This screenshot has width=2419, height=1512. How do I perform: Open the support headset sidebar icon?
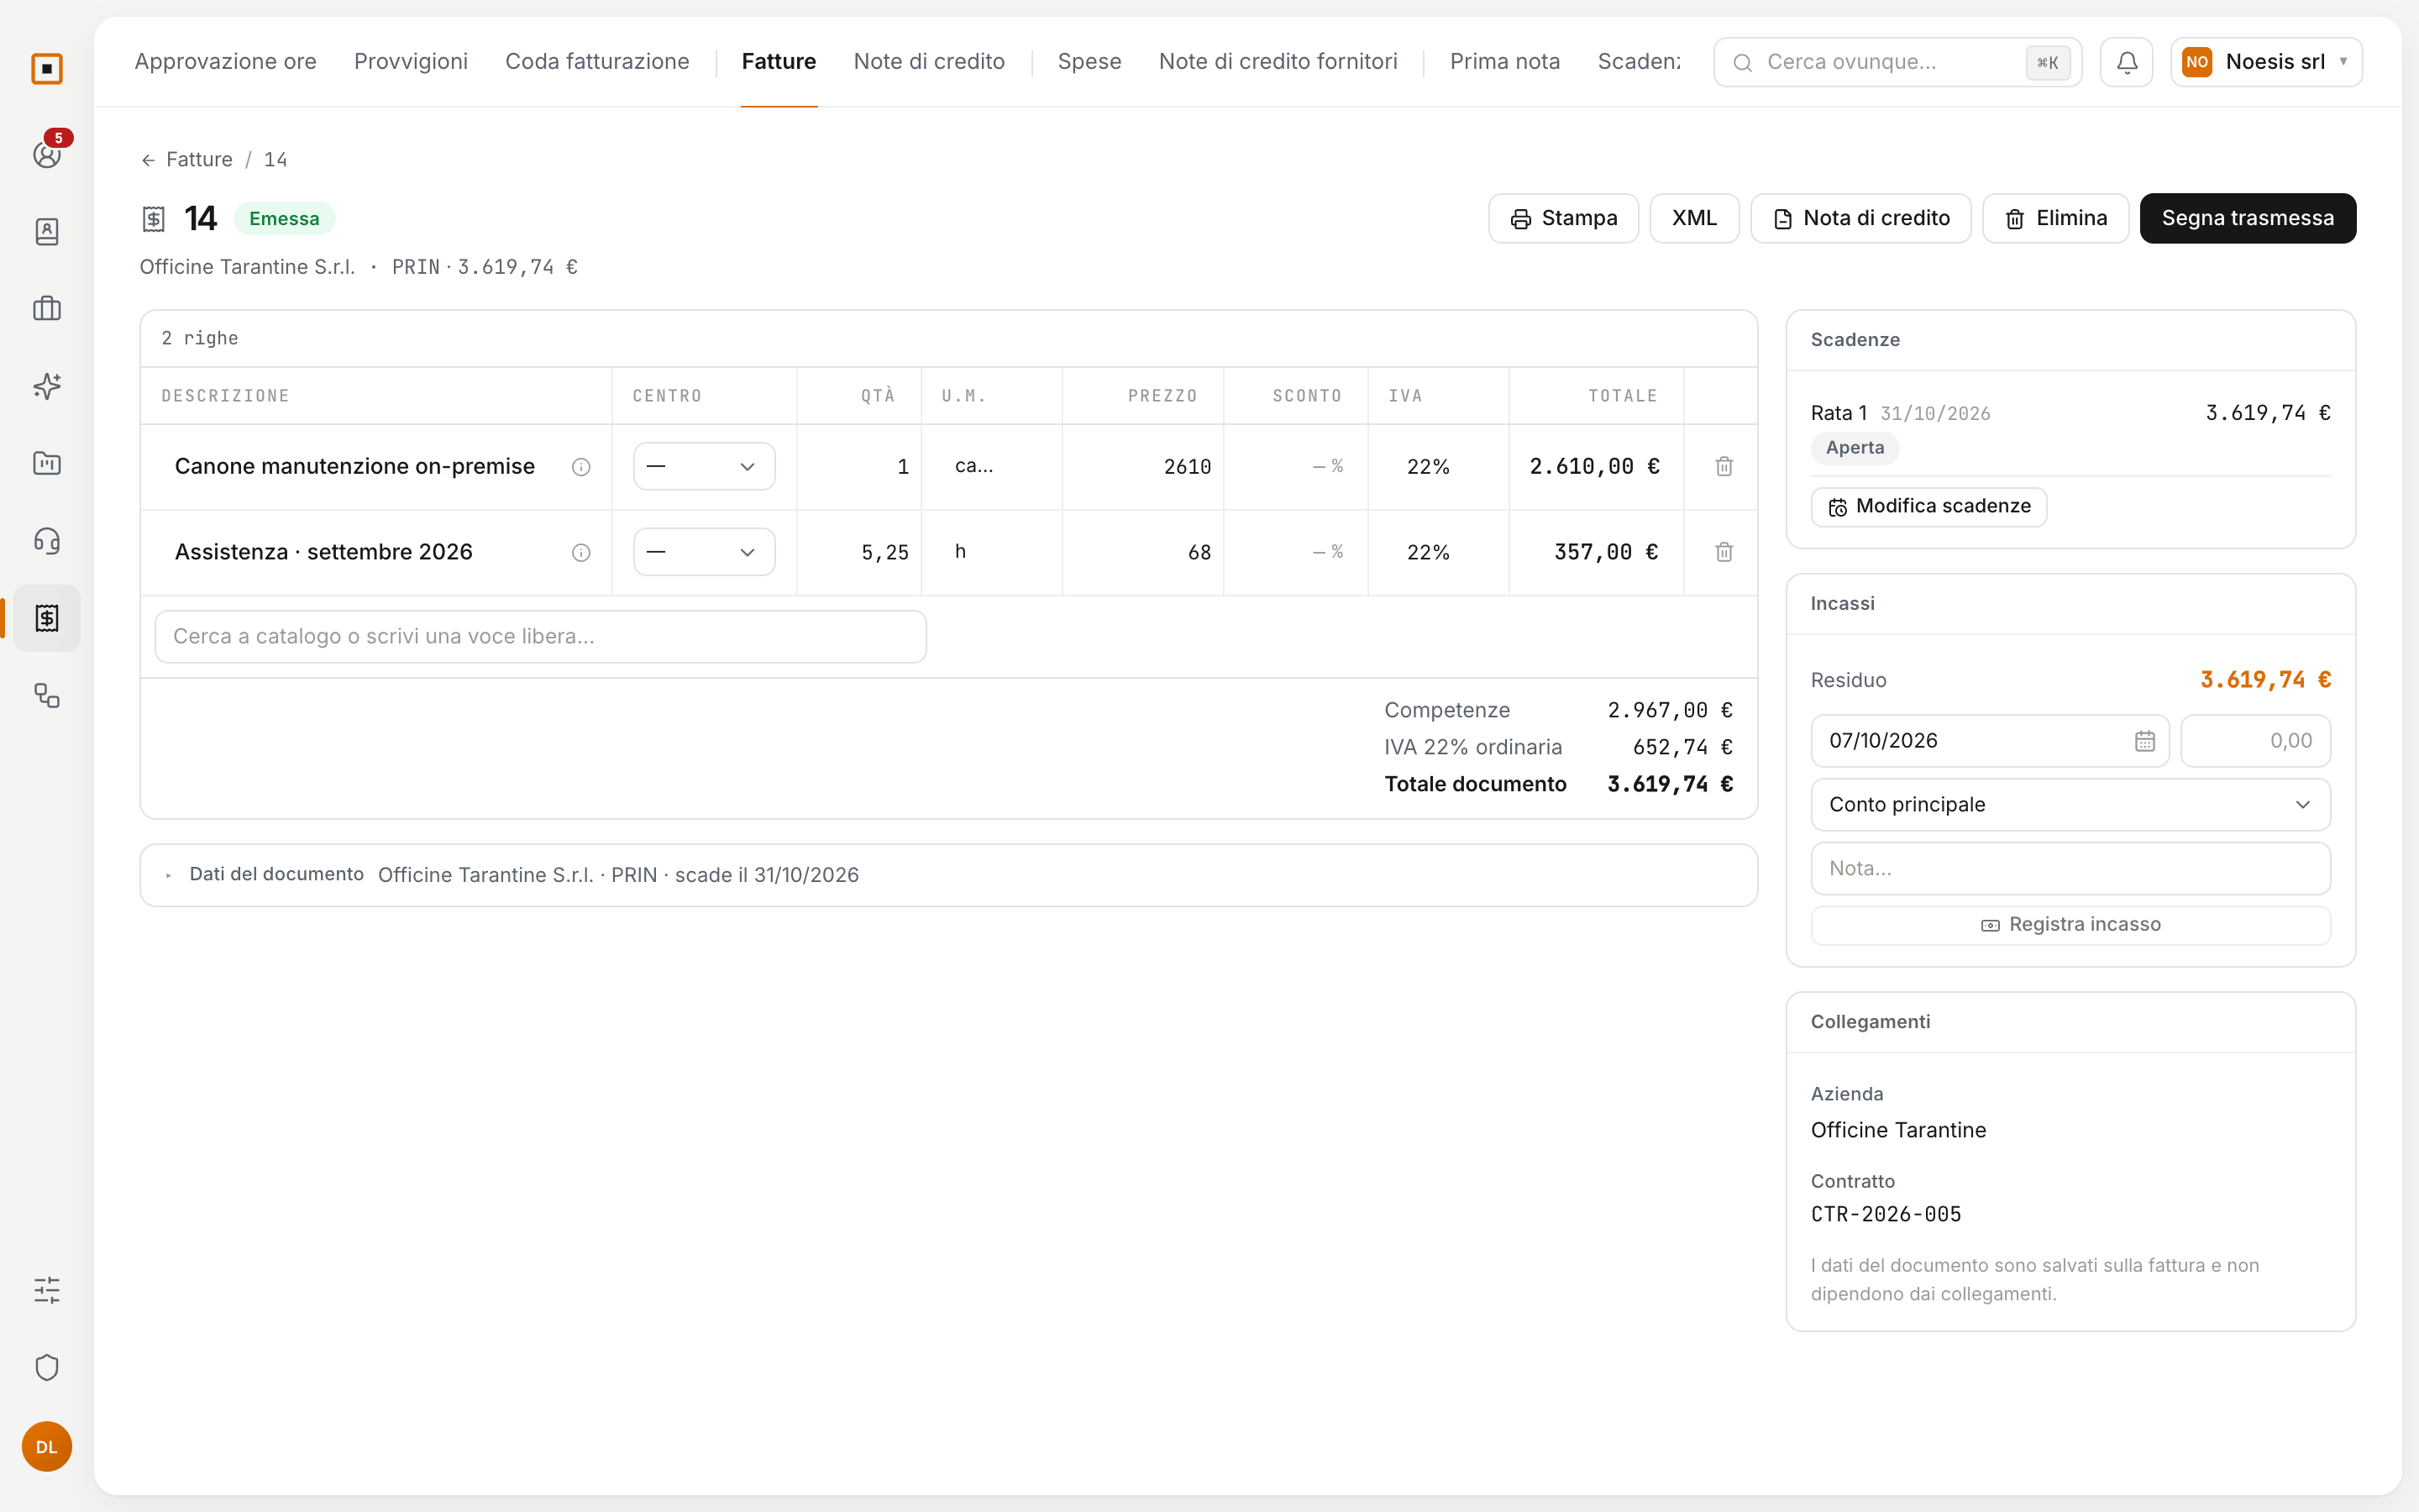click(x=47, y=541)
